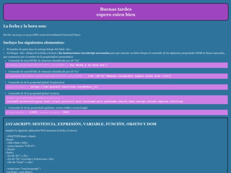Click the date string 'Sat Dec 09 2023 17:05:30'
Image resolution: width=231 pixels, height=173 pixels.
click(17, 35)
